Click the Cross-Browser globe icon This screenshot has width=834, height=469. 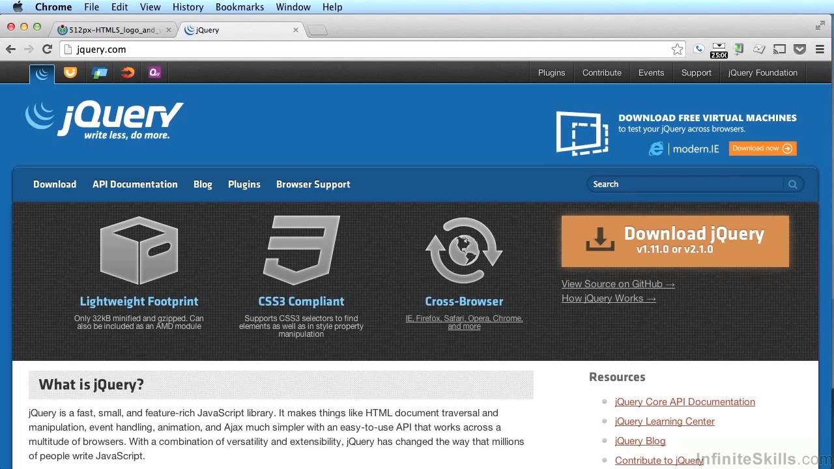464,251
